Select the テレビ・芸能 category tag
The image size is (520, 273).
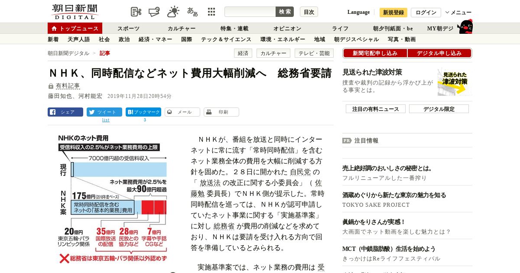click(x=314, y=53)
